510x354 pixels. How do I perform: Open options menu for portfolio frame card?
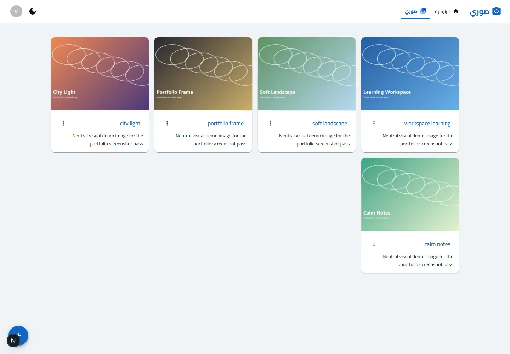(x=167, y=123)
